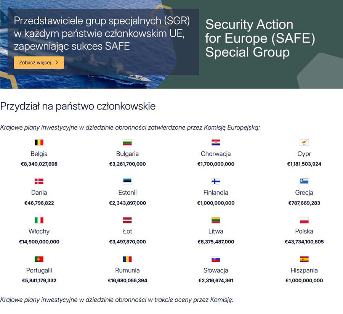The height and width of the screenshot is (314, 343).
Task: Click the Bulgaria flag icon
Action: point(127,143)
